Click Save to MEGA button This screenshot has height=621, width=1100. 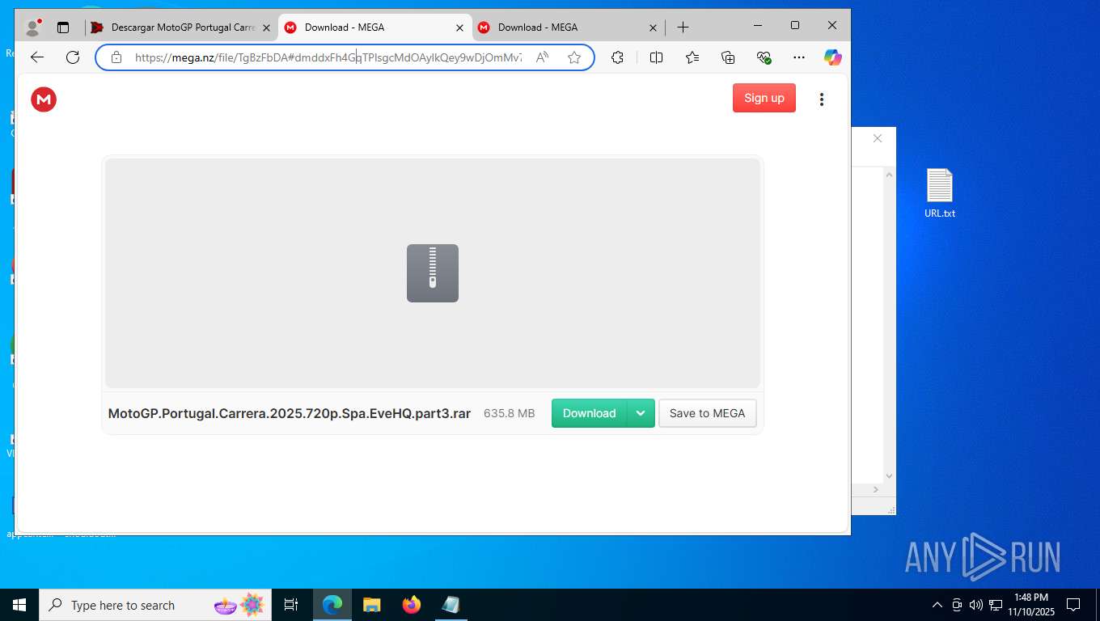pos(708,413)
